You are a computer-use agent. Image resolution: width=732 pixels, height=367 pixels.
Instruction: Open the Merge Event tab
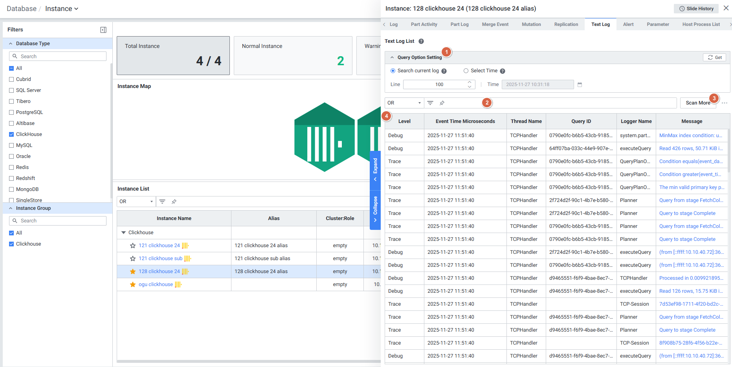495,24
